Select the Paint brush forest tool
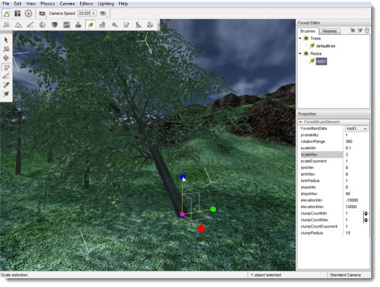Screen dimensions: 380x287 [6, 76]
